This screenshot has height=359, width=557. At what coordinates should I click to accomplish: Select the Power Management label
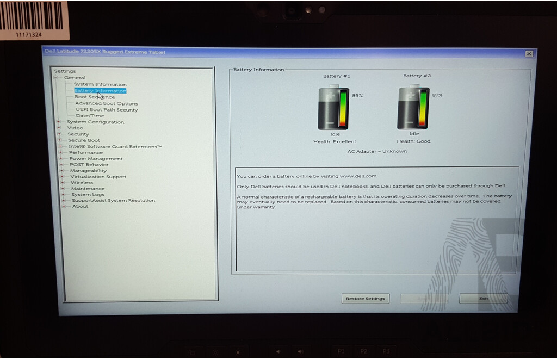point(96,159)
